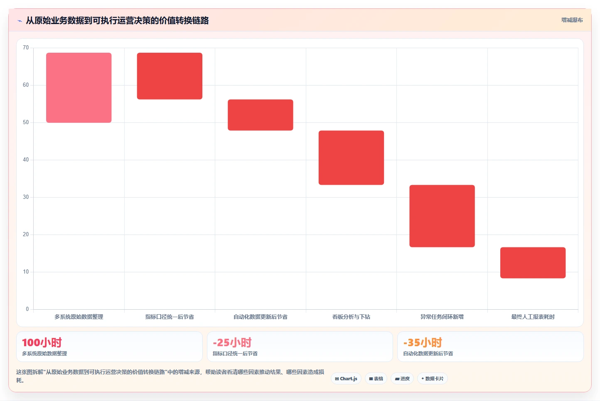
Task: Click the y-axis value 30
Action: click(26, 197)
